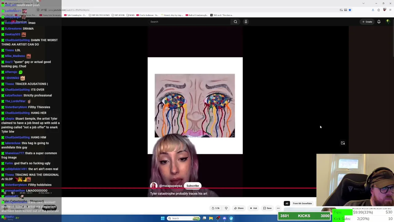Dislike the video with thumbs down
This screenshot has height=222, width=394.
[226, 208]
